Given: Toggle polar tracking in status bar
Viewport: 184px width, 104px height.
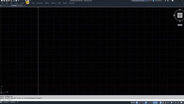Looking at the screenshot, I should pyautogui.click(x=146, y=103).
